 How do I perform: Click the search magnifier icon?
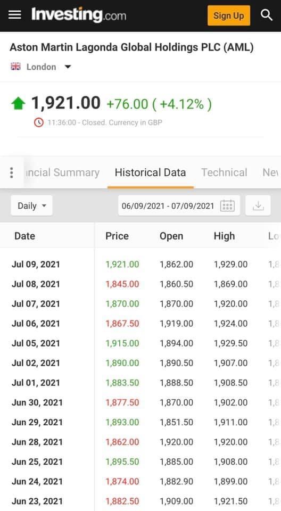click(266, 15)
